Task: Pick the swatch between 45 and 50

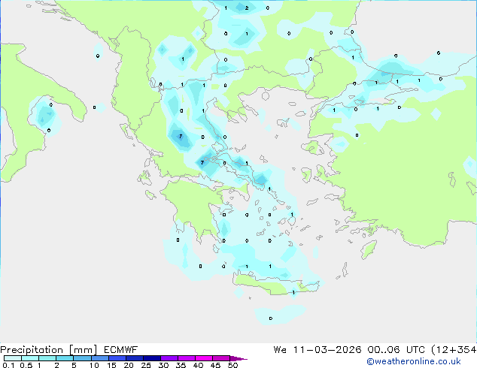Action: coord(221,358)
